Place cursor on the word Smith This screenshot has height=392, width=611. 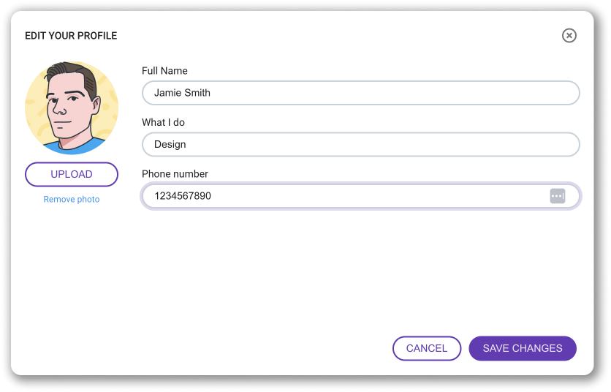(197, 93)
